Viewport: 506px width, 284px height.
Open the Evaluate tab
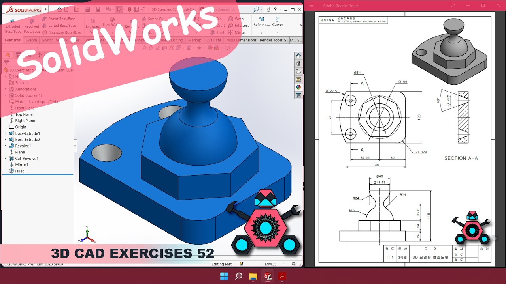coord(213,40)
